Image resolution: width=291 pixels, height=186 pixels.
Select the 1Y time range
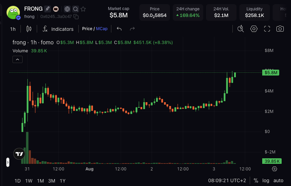pyautogui.click(x=62, y=181)
